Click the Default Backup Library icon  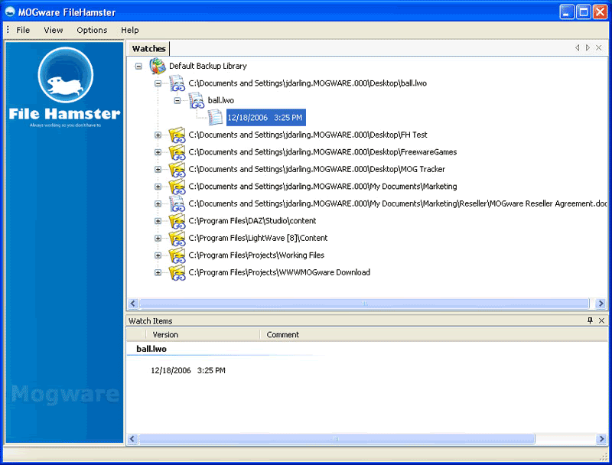tap(158, 67)
